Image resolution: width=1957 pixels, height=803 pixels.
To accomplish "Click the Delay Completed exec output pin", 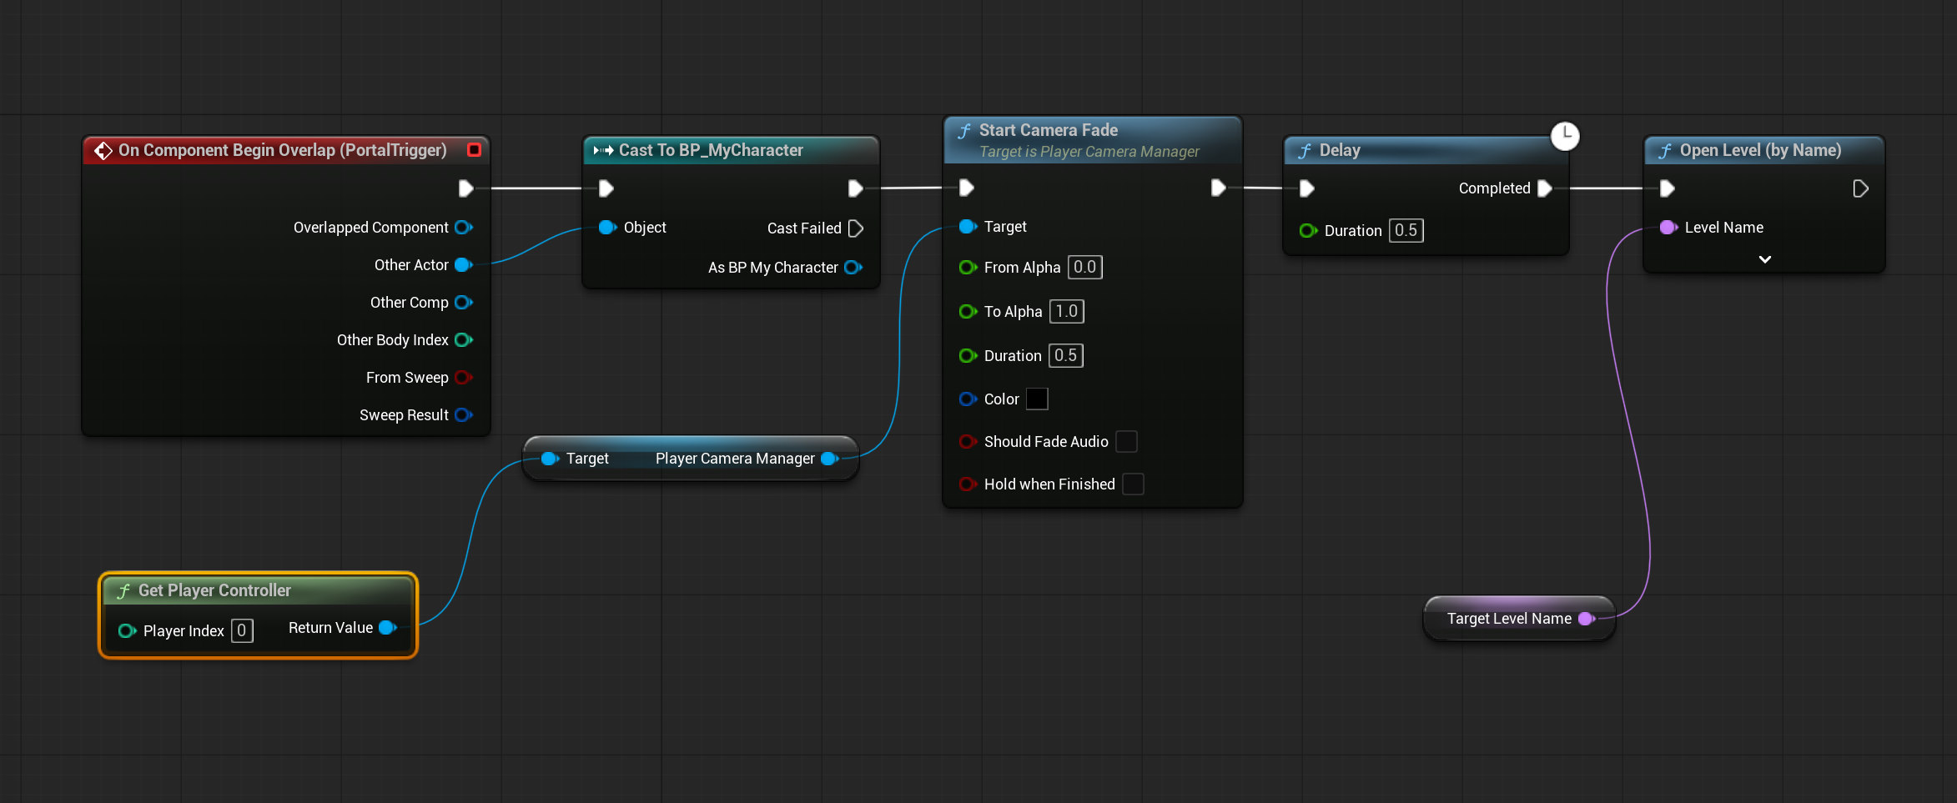I will click(x=1544, y=188).
